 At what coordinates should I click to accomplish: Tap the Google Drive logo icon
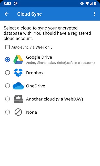[18, 60]
